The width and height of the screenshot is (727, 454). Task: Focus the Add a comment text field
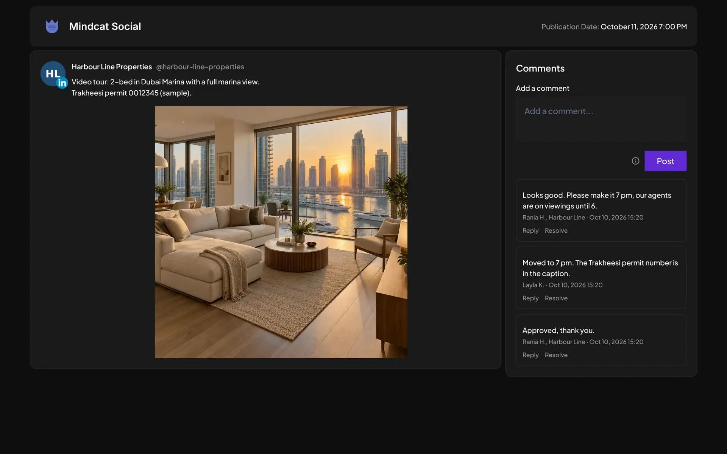pyautogui.click(x=601, y=119)
